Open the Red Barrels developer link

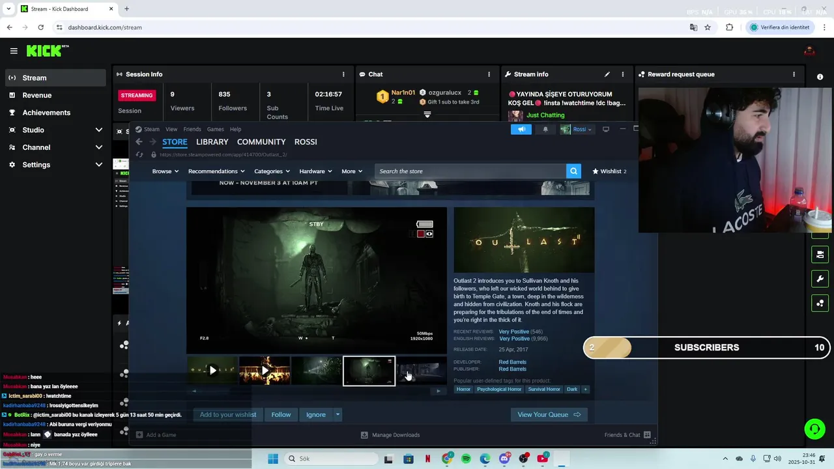tap(512, 362)
